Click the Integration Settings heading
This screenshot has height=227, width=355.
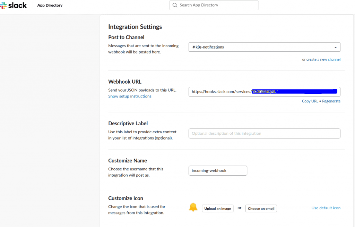click(x=135, y=27)
